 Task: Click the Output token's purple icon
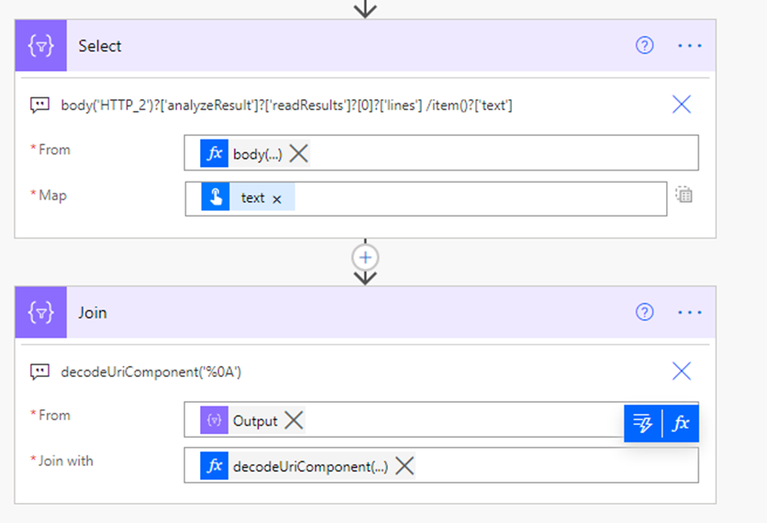point(215,419)
